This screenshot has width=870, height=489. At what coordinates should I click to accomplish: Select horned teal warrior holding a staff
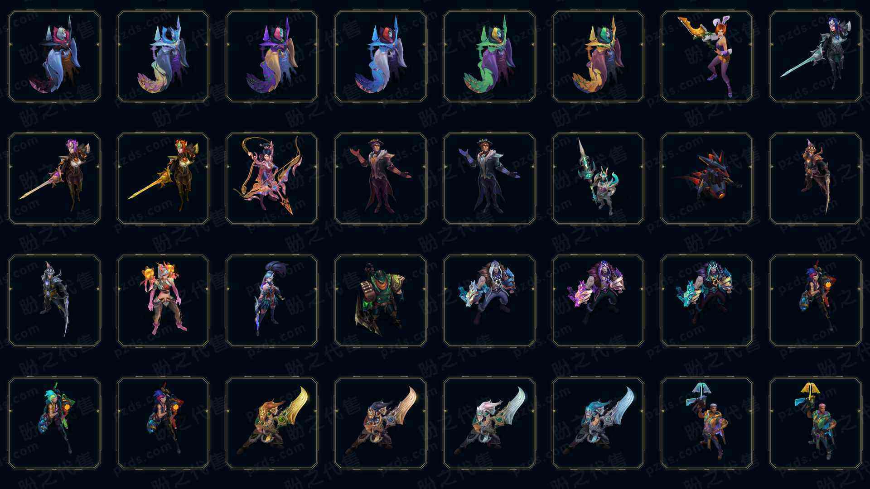click(598, 178)
